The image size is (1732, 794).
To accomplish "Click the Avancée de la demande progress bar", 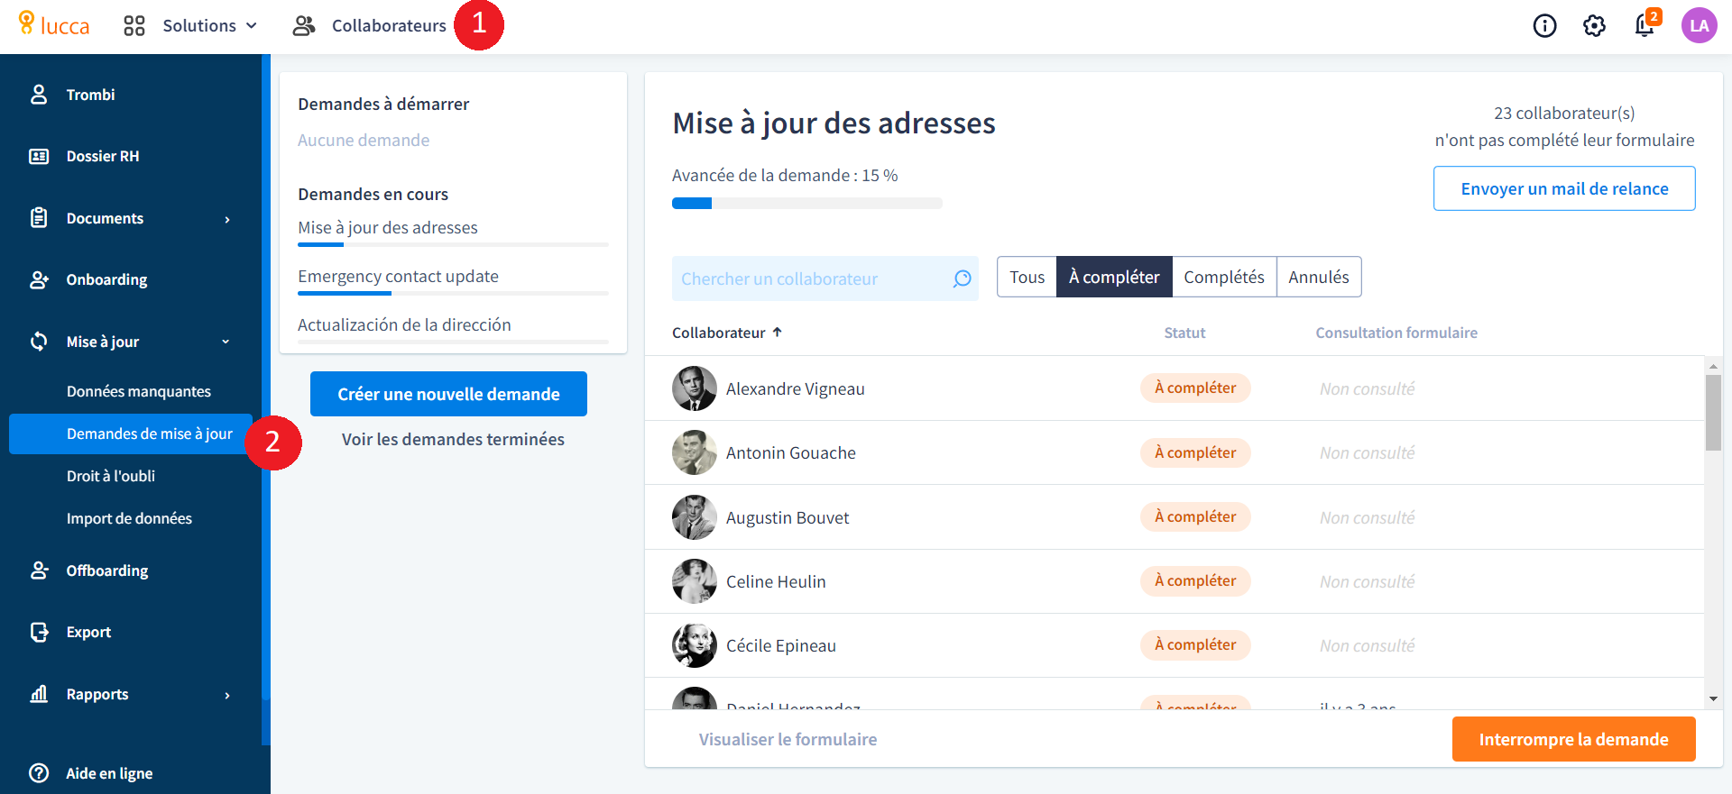I will (807, 204).
